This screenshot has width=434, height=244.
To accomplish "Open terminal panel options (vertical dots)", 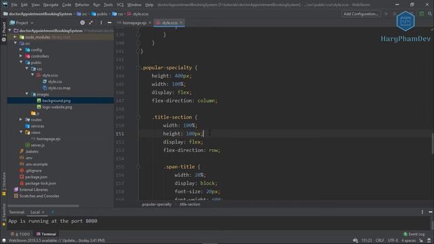I will (422, 212).
